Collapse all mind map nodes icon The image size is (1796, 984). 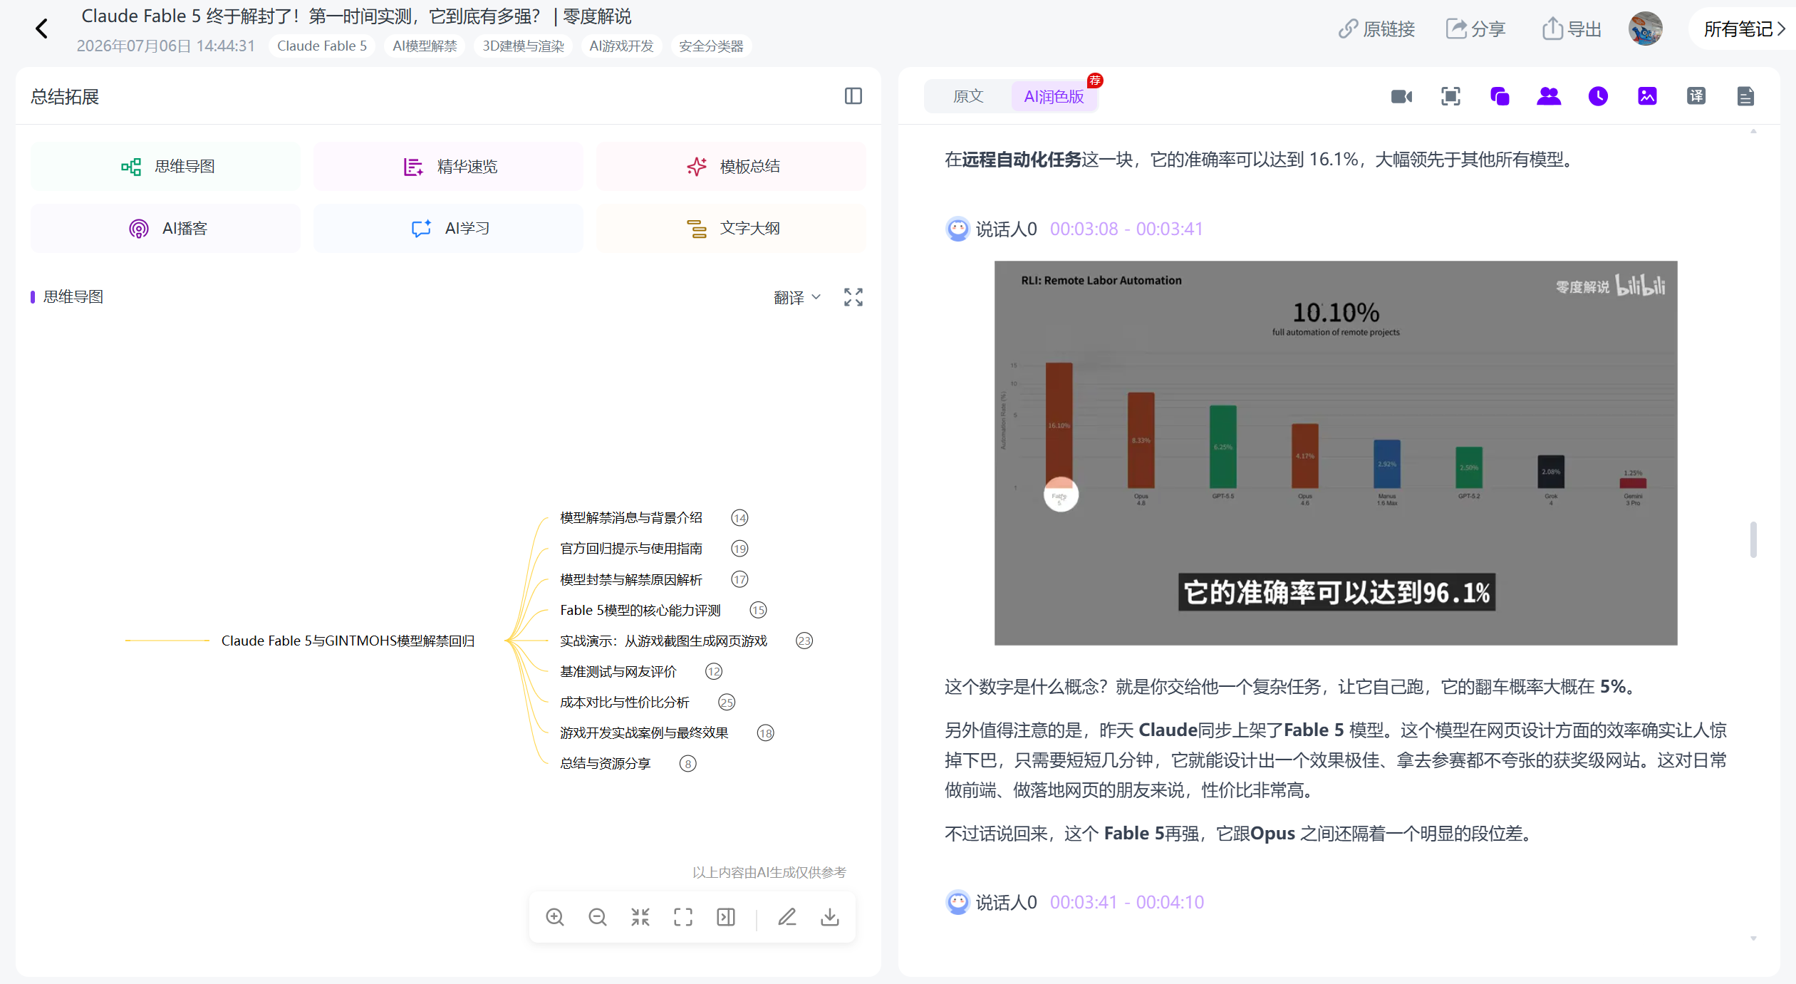(640, 917)
